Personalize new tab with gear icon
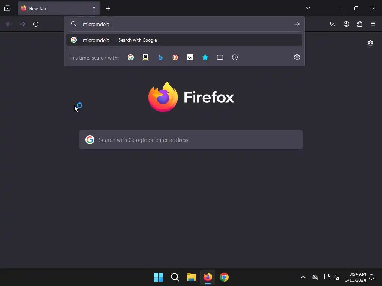Screen dimensions: 382x286 370,43
